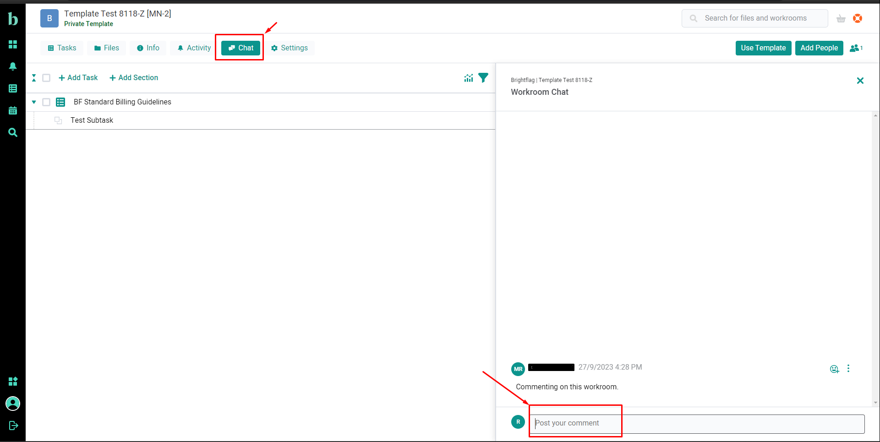The image size is (880, 442).
Task: Log out using the sidebar exit icon
Action: click(x=13, y=426)
